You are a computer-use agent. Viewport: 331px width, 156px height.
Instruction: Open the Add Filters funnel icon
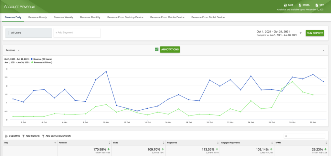pos(23,136)
